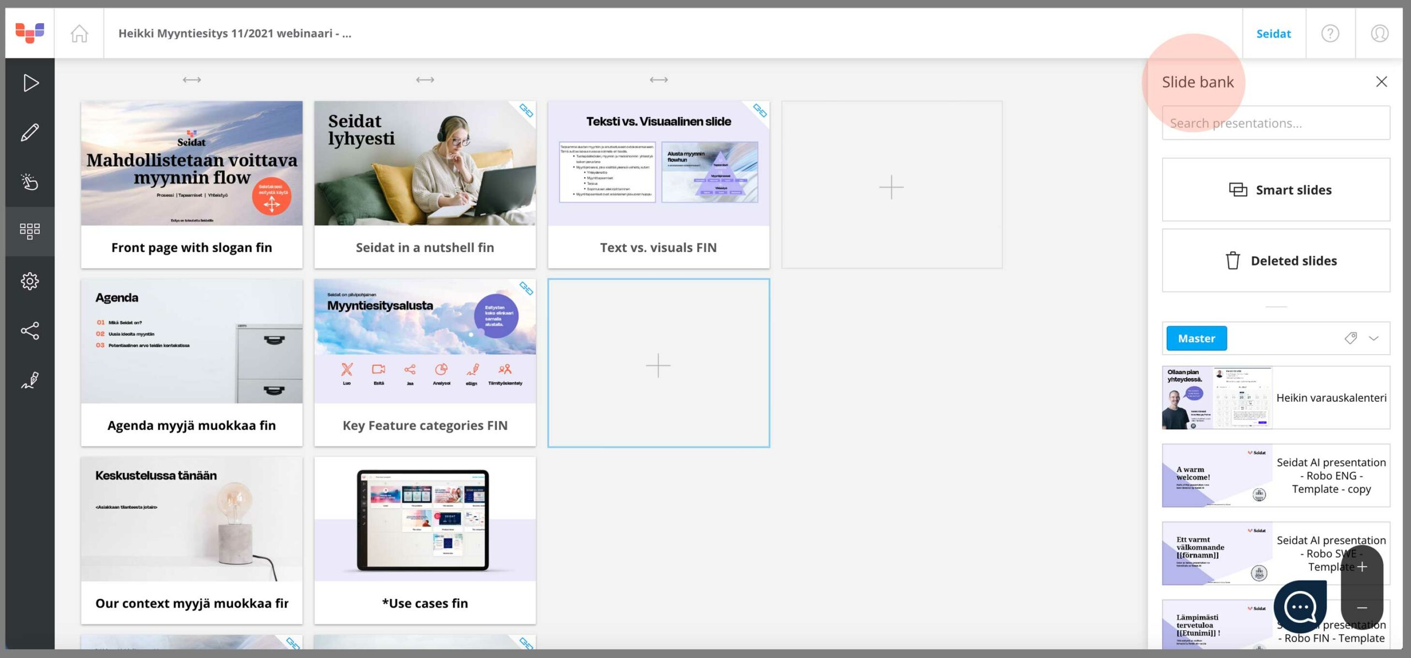
Task: Click the zoom in plus button
Action: tap(1362, 567)
